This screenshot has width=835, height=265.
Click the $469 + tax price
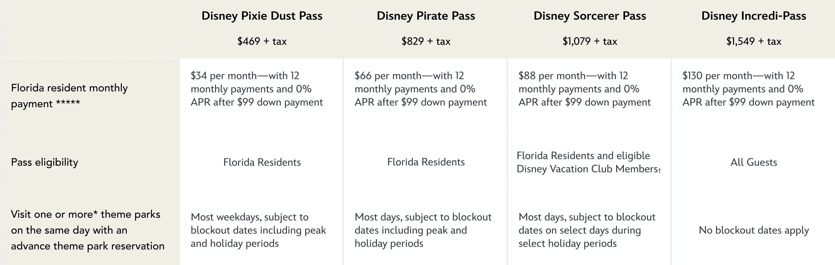pyautogui.click(x=262, y=41)
